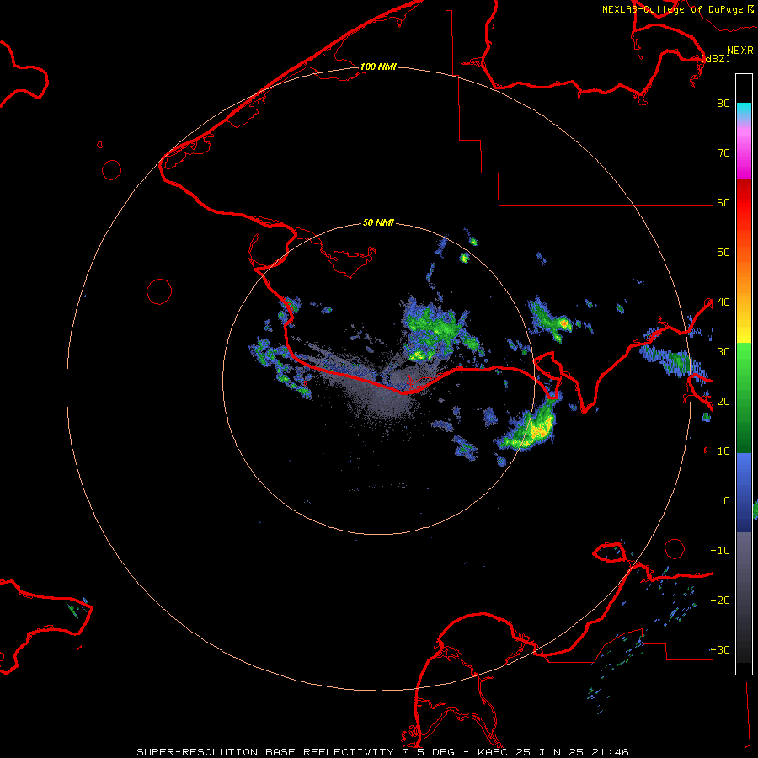The width and height of the screenshot is (758, 758).
Task: Click the 10 value on the dBZ scale
Action: click(x=723, y=451)
